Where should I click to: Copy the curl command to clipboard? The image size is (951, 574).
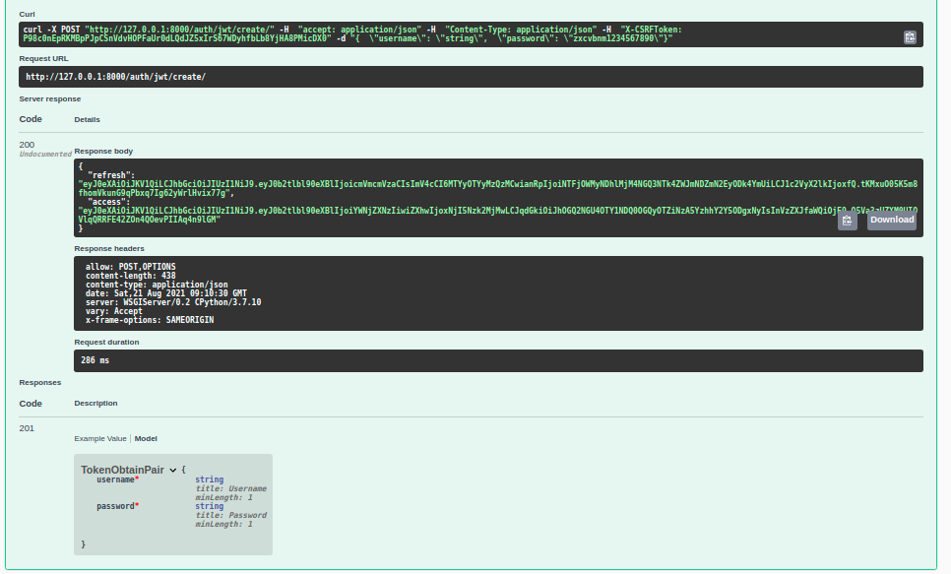click(910, 36)
